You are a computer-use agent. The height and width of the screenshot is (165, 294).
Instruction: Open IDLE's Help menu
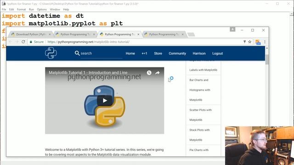66,9
